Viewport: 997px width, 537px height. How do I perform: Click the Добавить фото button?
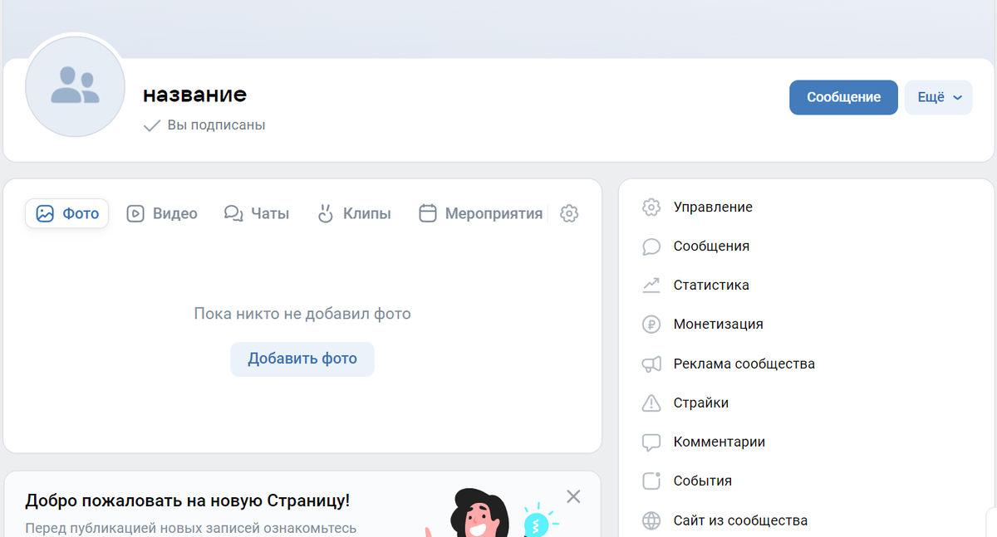coord(302,359)
